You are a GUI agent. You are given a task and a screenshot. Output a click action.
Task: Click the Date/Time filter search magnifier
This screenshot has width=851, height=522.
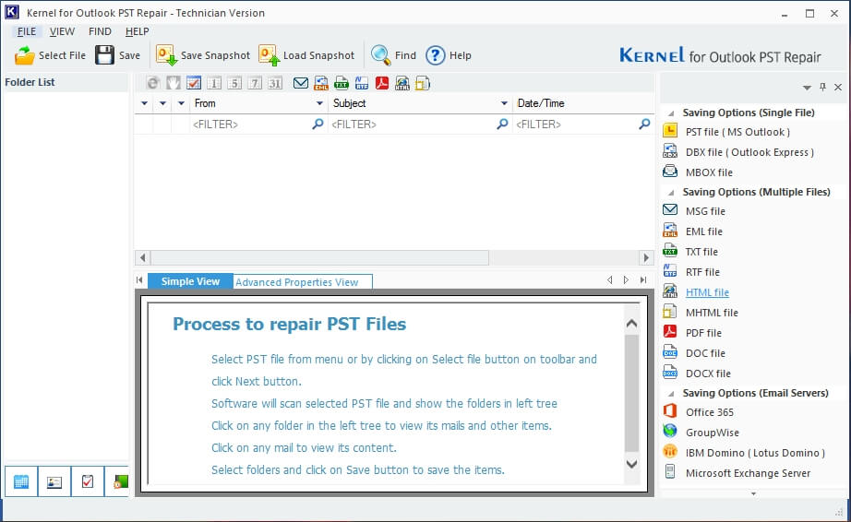pyautogui.click(x=644, y=125)
